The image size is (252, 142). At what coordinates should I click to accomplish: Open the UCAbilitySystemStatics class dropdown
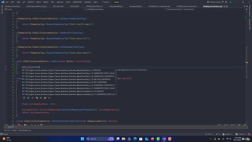[x=124, y=9]
